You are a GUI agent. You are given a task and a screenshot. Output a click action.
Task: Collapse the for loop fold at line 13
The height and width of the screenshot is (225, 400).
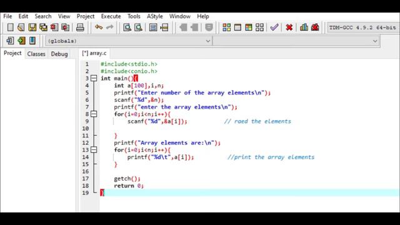tap(94, 150)
